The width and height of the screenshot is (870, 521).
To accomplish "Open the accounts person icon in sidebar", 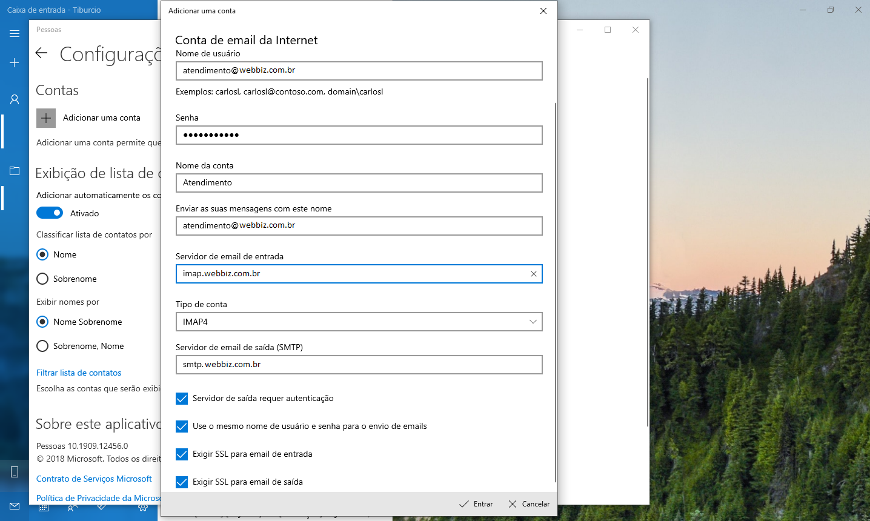I will tap(15, 99).
